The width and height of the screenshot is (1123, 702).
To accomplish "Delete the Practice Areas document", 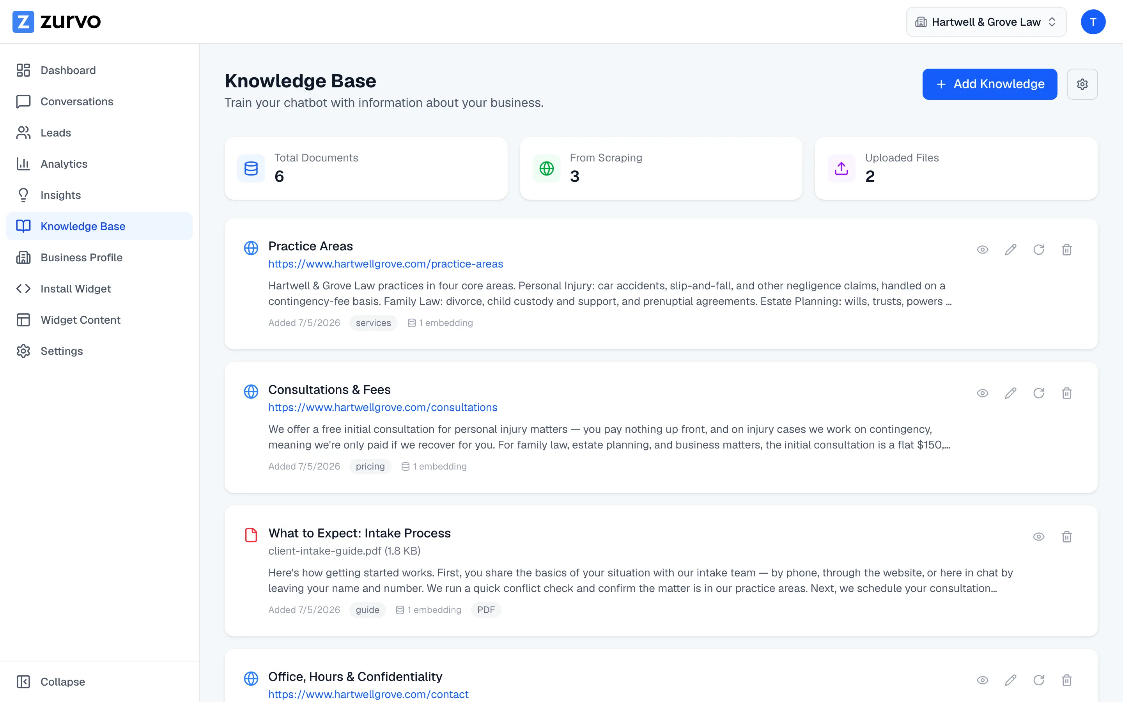I will tap(1067, 250).
